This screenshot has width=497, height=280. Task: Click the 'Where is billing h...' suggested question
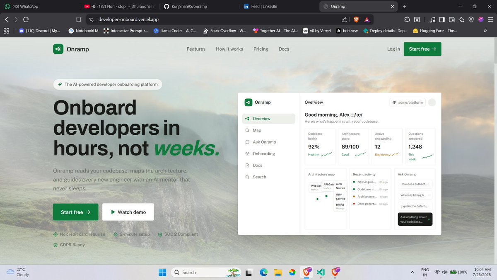tap(415, 195)
